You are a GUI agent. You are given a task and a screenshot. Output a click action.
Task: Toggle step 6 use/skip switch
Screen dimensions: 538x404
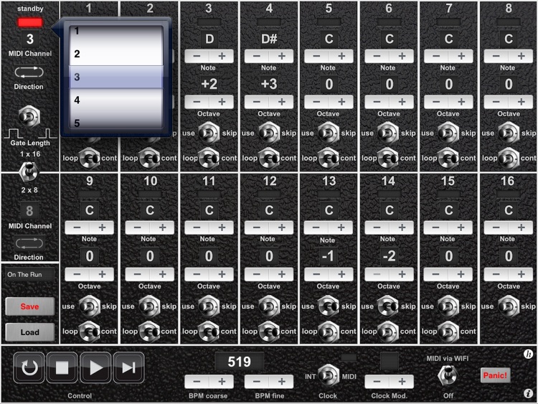pos(388,133)
